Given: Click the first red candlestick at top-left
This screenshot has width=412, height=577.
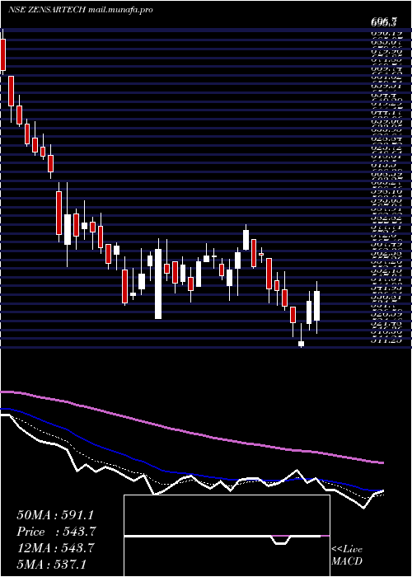Looking at the screenshot, I should 3,54.
